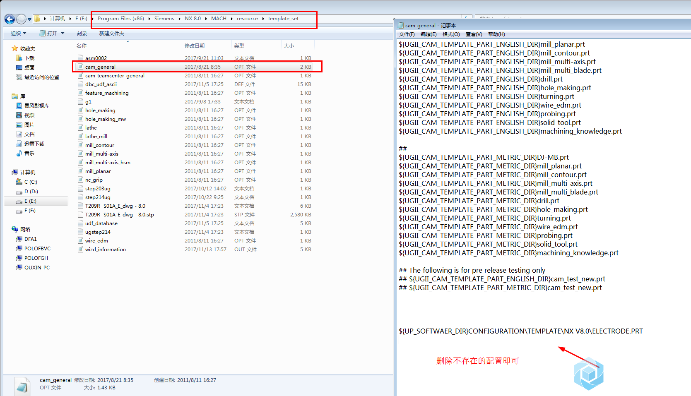
Task: Click MACH breadcrumb segment
Action: 219,19
